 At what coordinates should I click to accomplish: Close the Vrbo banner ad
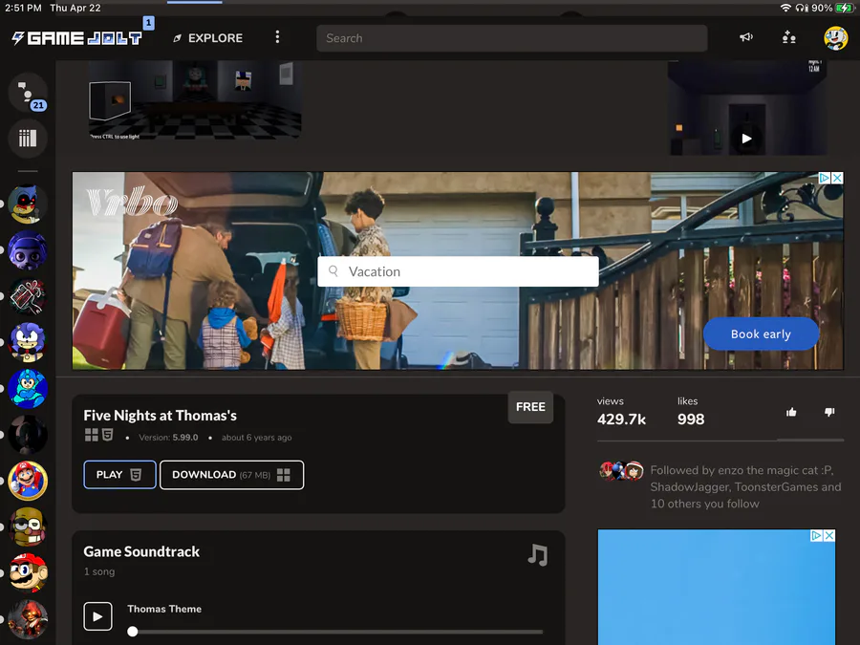[x=837, y=178]
